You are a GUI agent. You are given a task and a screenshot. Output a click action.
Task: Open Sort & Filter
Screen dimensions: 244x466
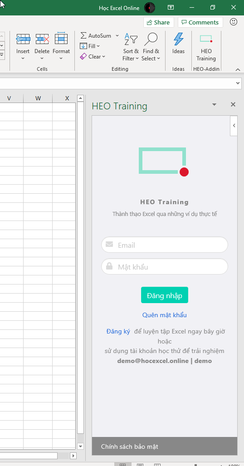pos(131,47)
